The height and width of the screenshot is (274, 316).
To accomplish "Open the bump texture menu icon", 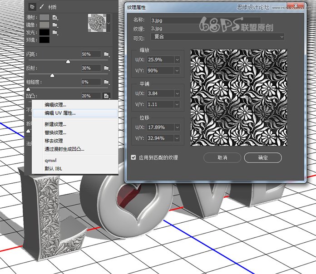I will point(106,96).
